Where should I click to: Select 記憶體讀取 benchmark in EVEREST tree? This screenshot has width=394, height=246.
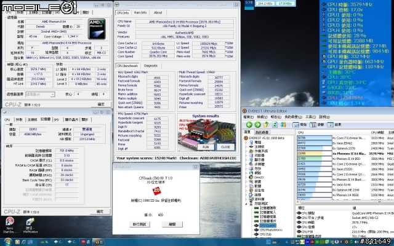coord(268,208)
